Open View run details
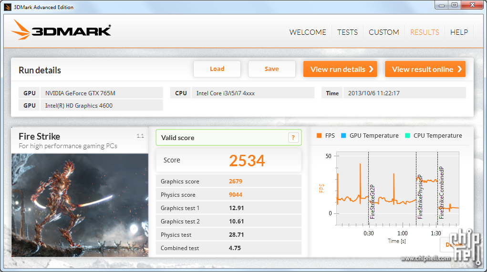Screen dimensions: 487x272 340,69
